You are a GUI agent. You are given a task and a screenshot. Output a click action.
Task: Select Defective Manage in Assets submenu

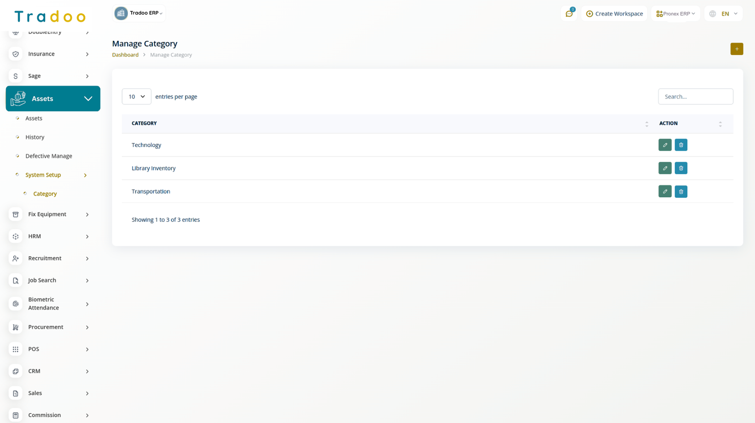[x=49, y=156]
